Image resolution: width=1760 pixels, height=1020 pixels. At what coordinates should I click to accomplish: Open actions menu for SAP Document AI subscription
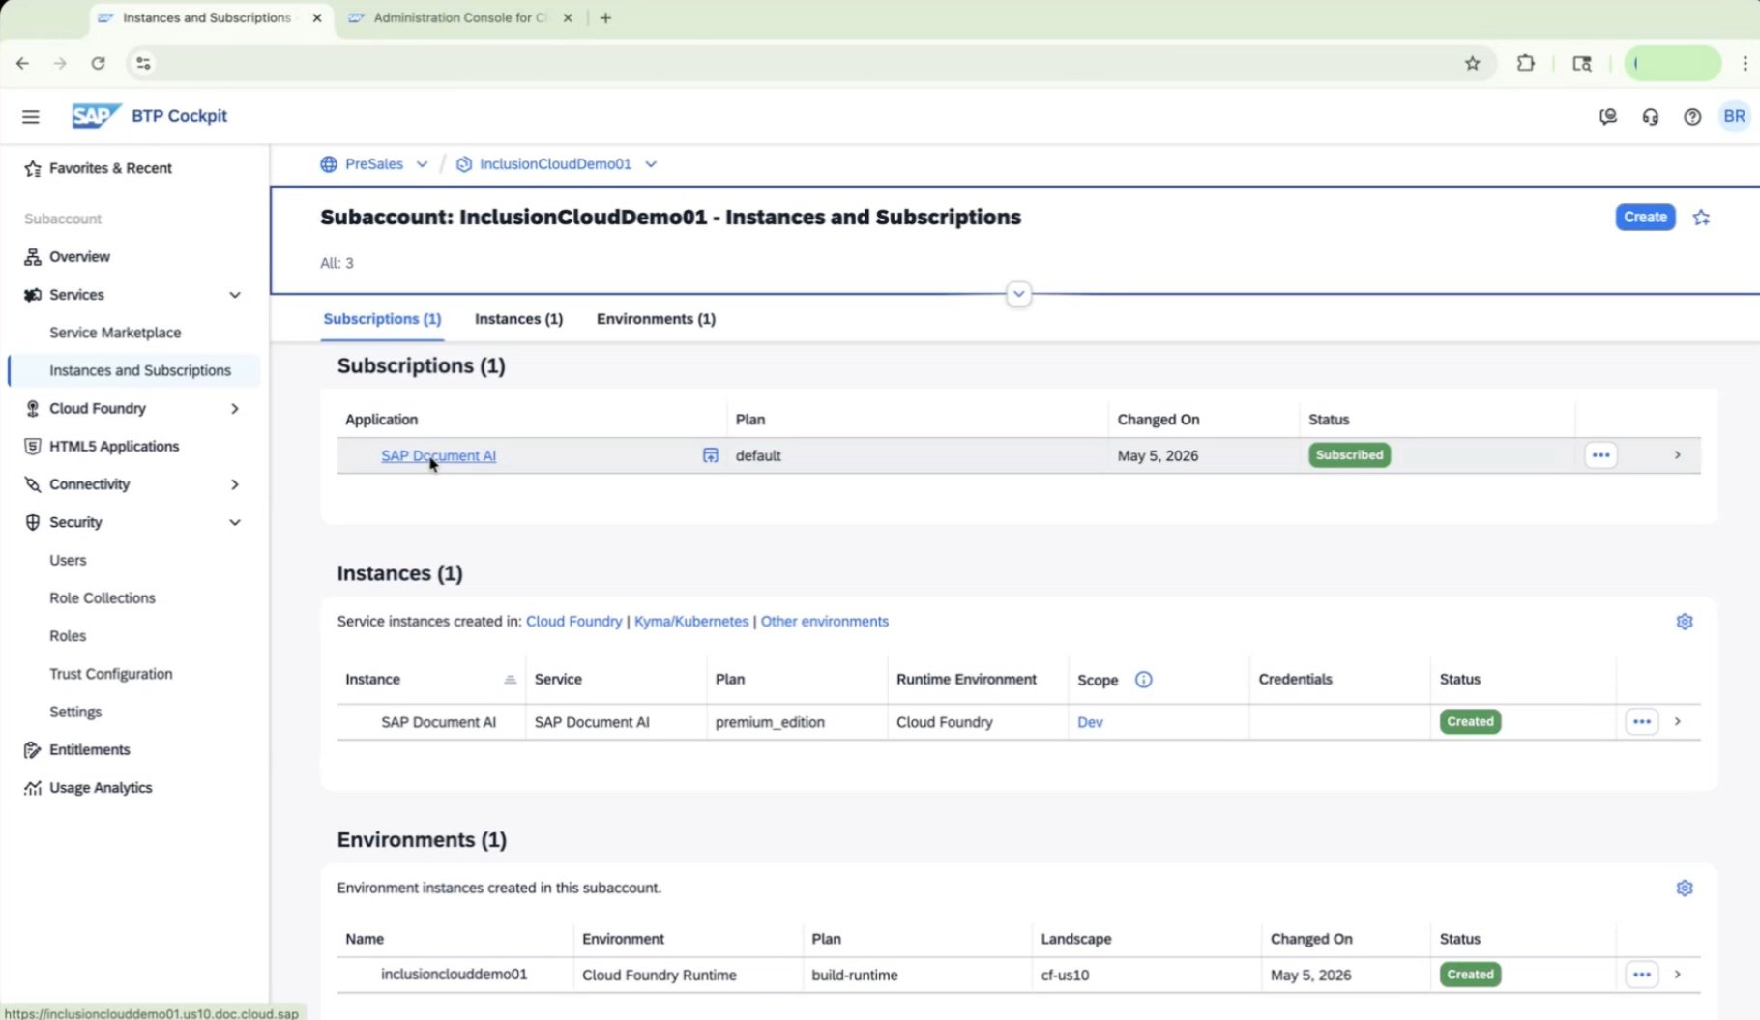click(x=1601, y=455)
